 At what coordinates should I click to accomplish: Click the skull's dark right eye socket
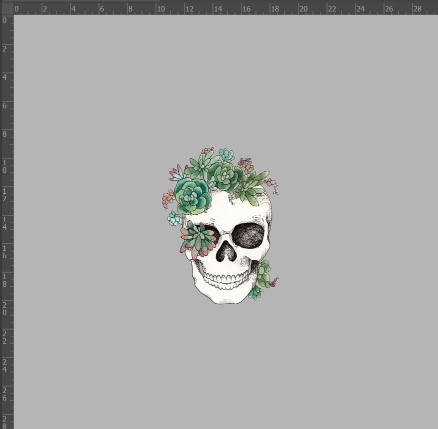[248, 234]
